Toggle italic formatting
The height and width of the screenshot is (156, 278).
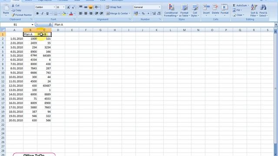[43, 13]
